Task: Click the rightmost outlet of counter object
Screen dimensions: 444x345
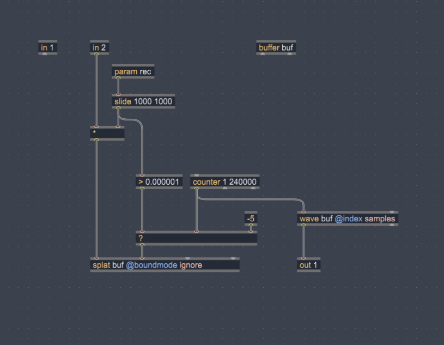Action: click(253, 188)
